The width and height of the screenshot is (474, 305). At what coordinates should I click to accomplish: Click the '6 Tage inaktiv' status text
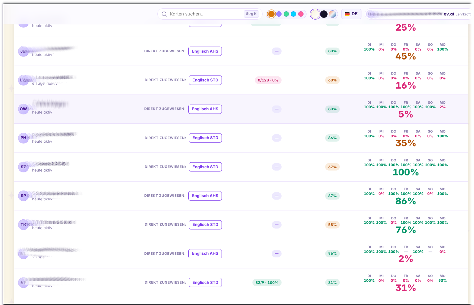pyautogui.click(x=45, y=84)
